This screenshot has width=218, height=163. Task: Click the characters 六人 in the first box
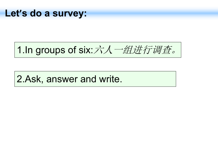click(x=103, y=50)
